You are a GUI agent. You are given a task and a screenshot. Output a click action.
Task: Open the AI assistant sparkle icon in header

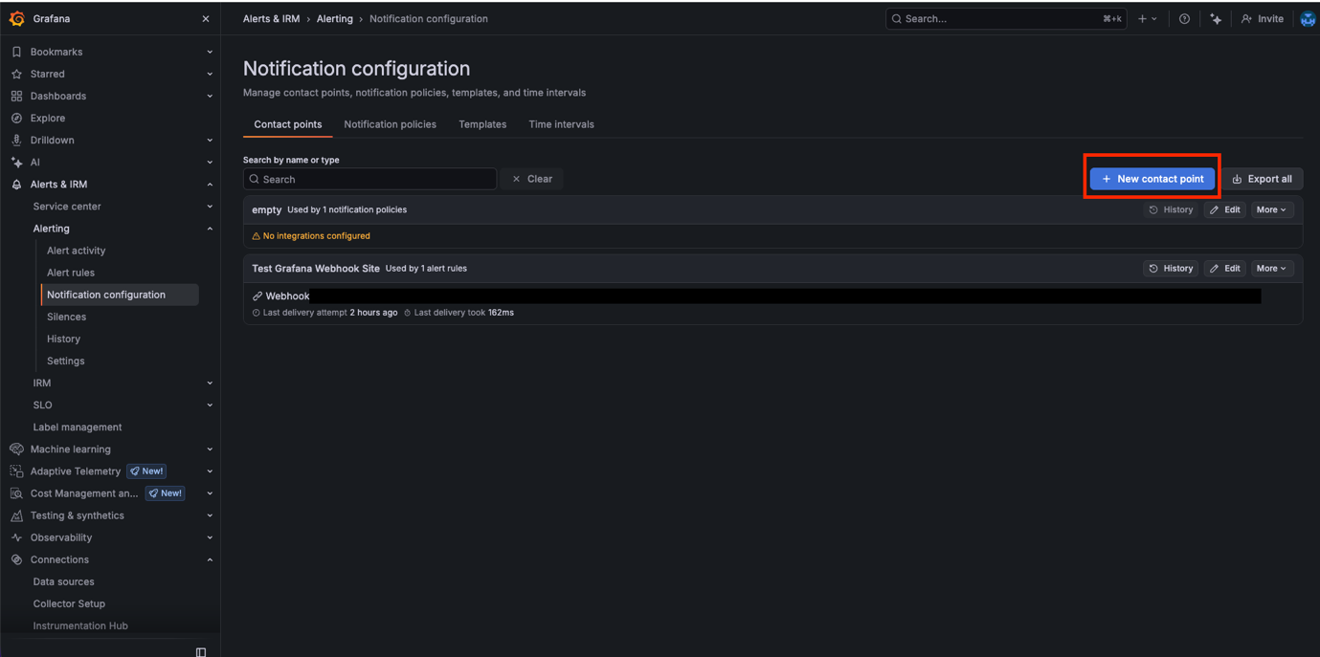pos(1216,18)
